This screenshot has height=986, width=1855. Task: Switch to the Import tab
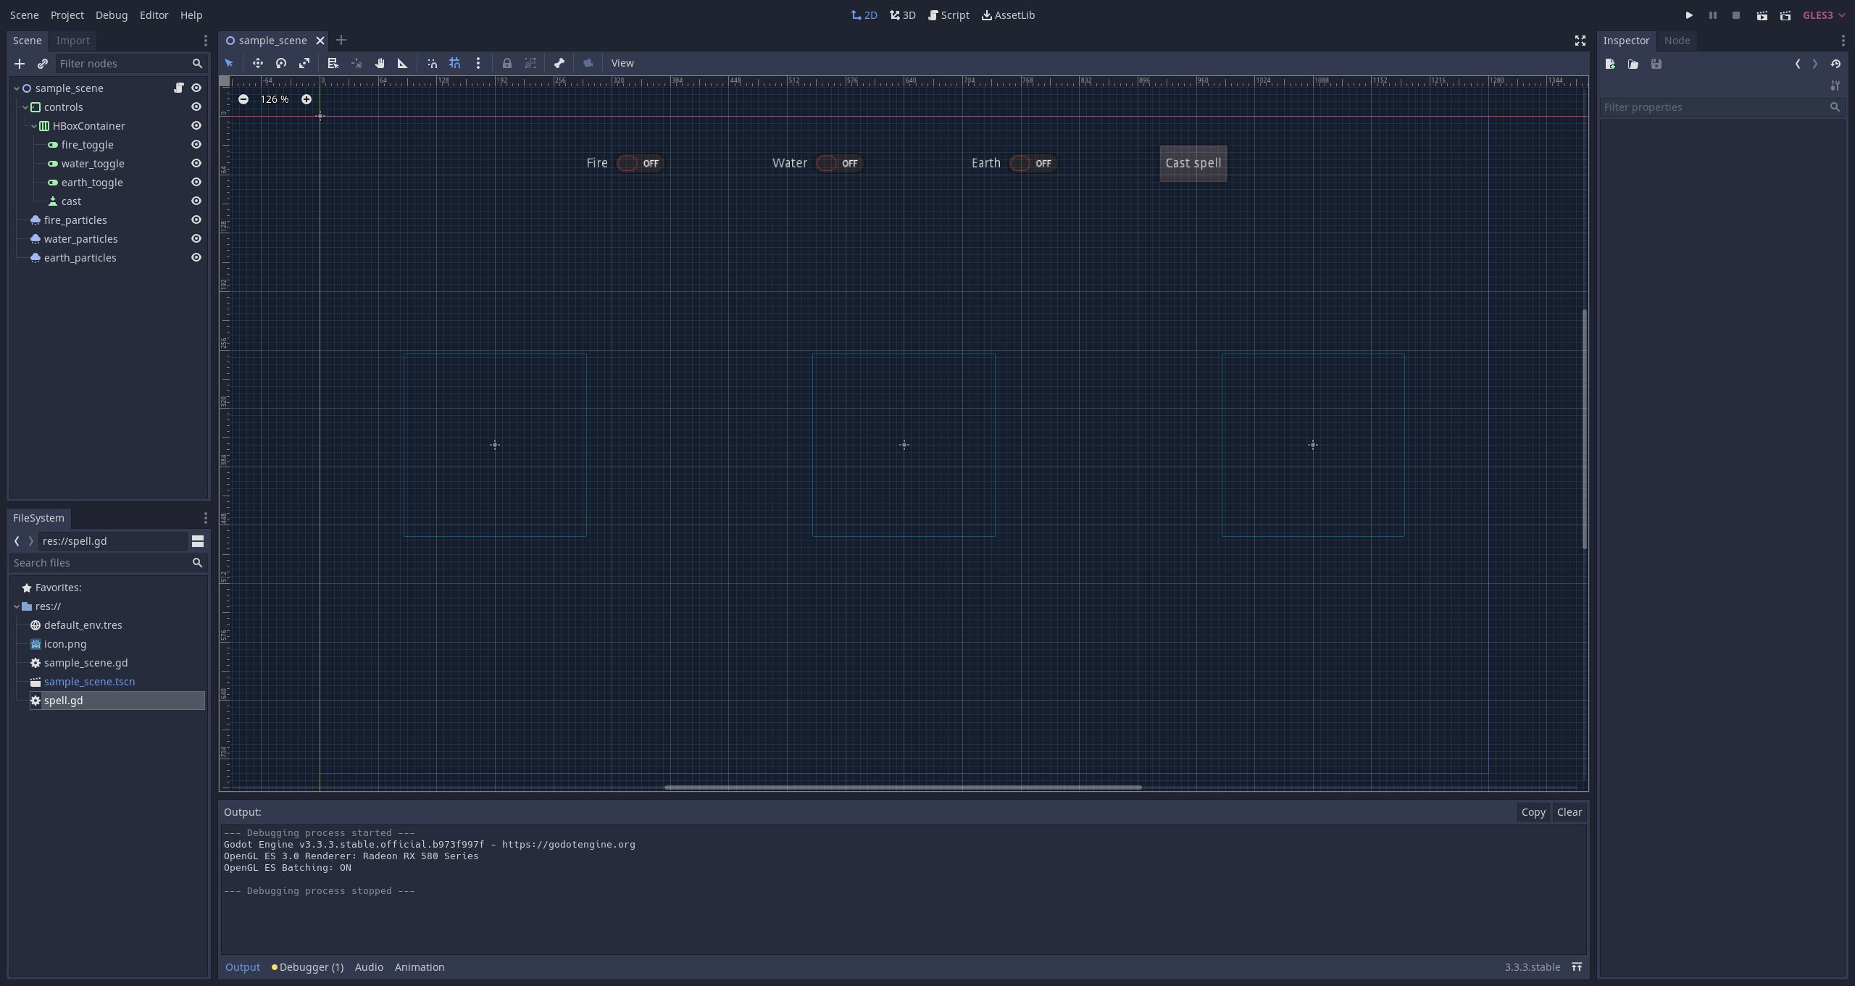coord(73,41)
